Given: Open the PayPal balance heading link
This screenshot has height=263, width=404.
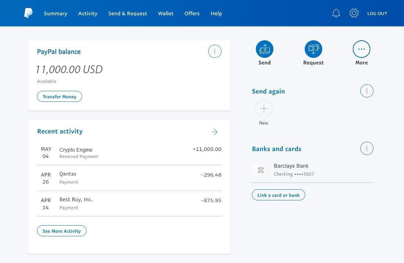Looking at the screenshot, I should (59, 52).
